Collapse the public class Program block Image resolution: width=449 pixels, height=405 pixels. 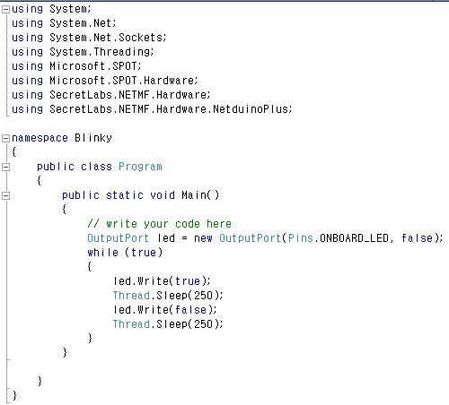pyautogui.click(x=5, y=167)
